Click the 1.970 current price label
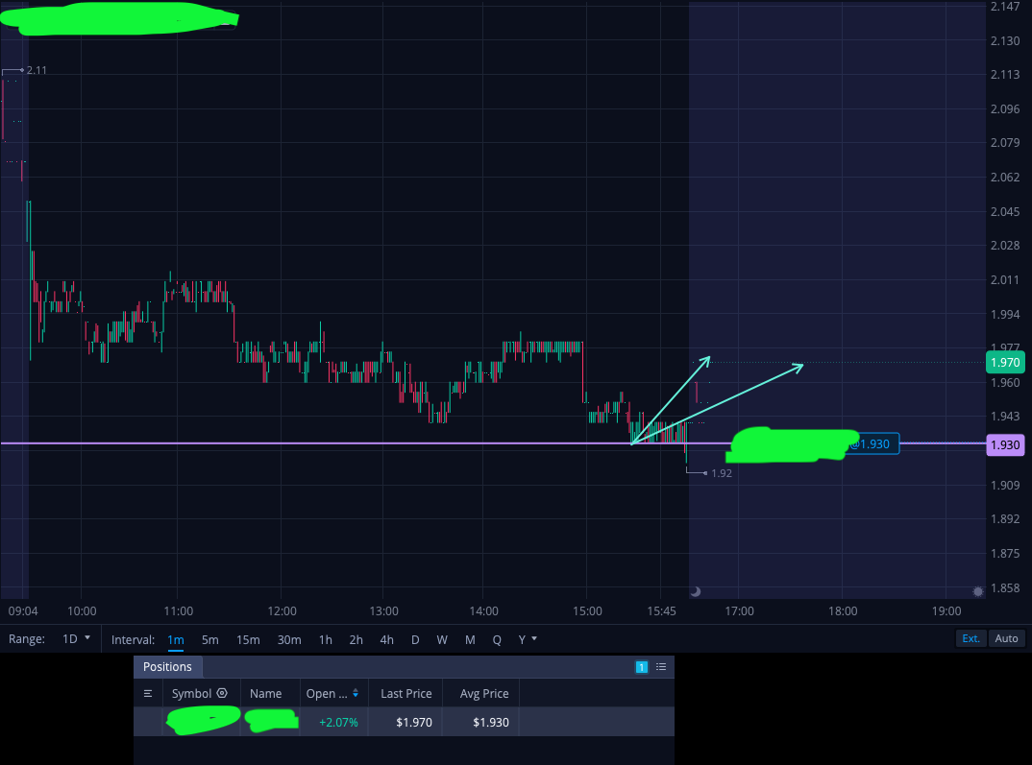 1005,362
